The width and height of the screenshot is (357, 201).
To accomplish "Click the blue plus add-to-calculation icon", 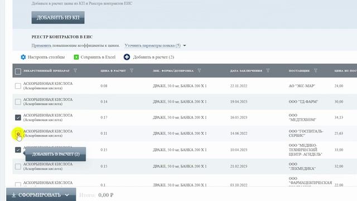I will pyautogui.click(x=127, y=57).
